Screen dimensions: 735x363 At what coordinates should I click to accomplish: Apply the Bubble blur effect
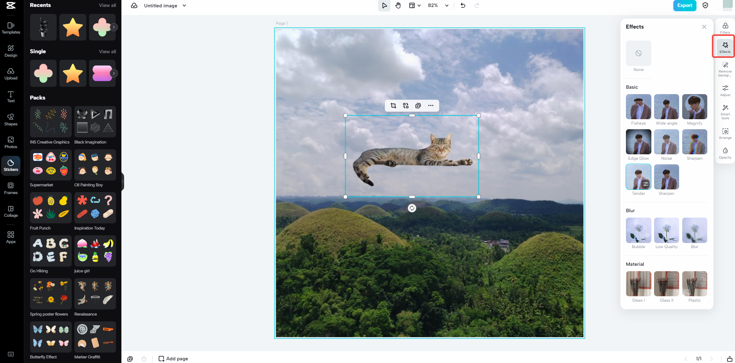pyautogui.click(x=639, y=230)
